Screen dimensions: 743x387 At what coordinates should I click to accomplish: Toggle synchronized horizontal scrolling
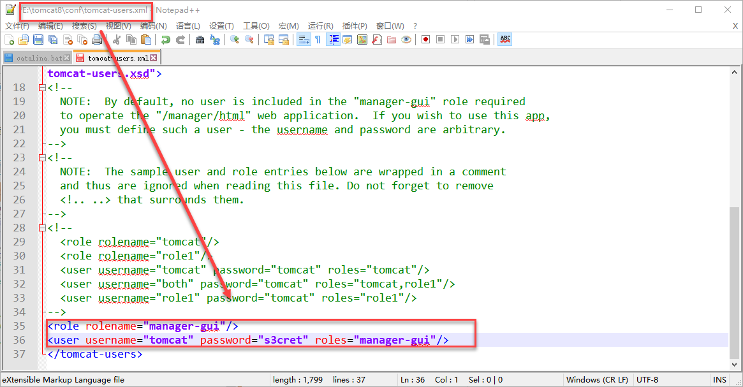pyautogui.click(x=283, y=40)
